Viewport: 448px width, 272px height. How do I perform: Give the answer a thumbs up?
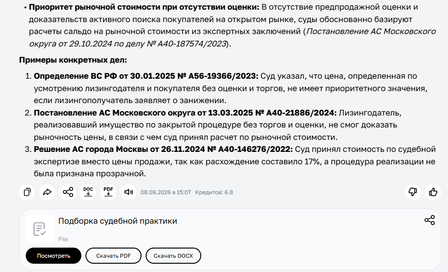click(x=433, y=192)
